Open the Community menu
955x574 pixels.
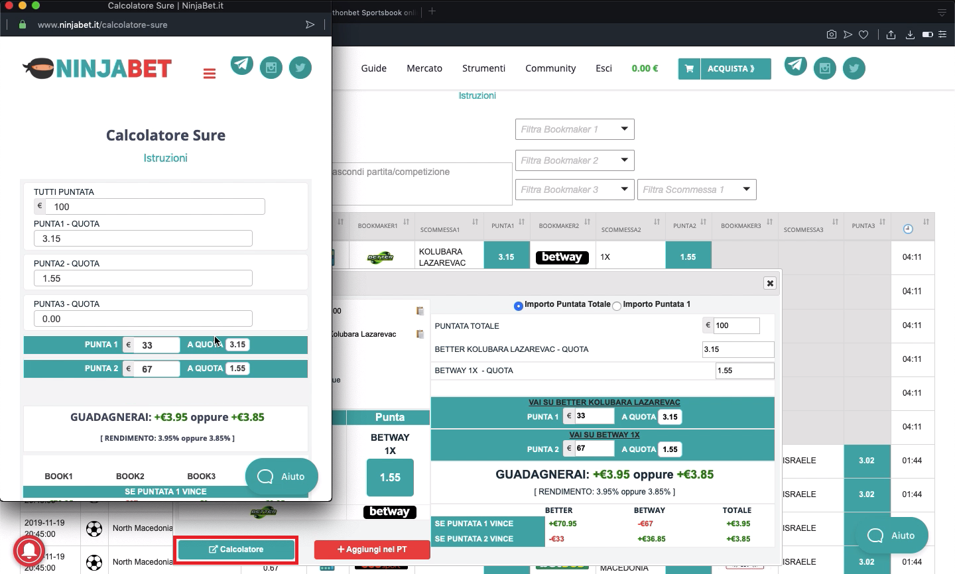tap(550, 68)
